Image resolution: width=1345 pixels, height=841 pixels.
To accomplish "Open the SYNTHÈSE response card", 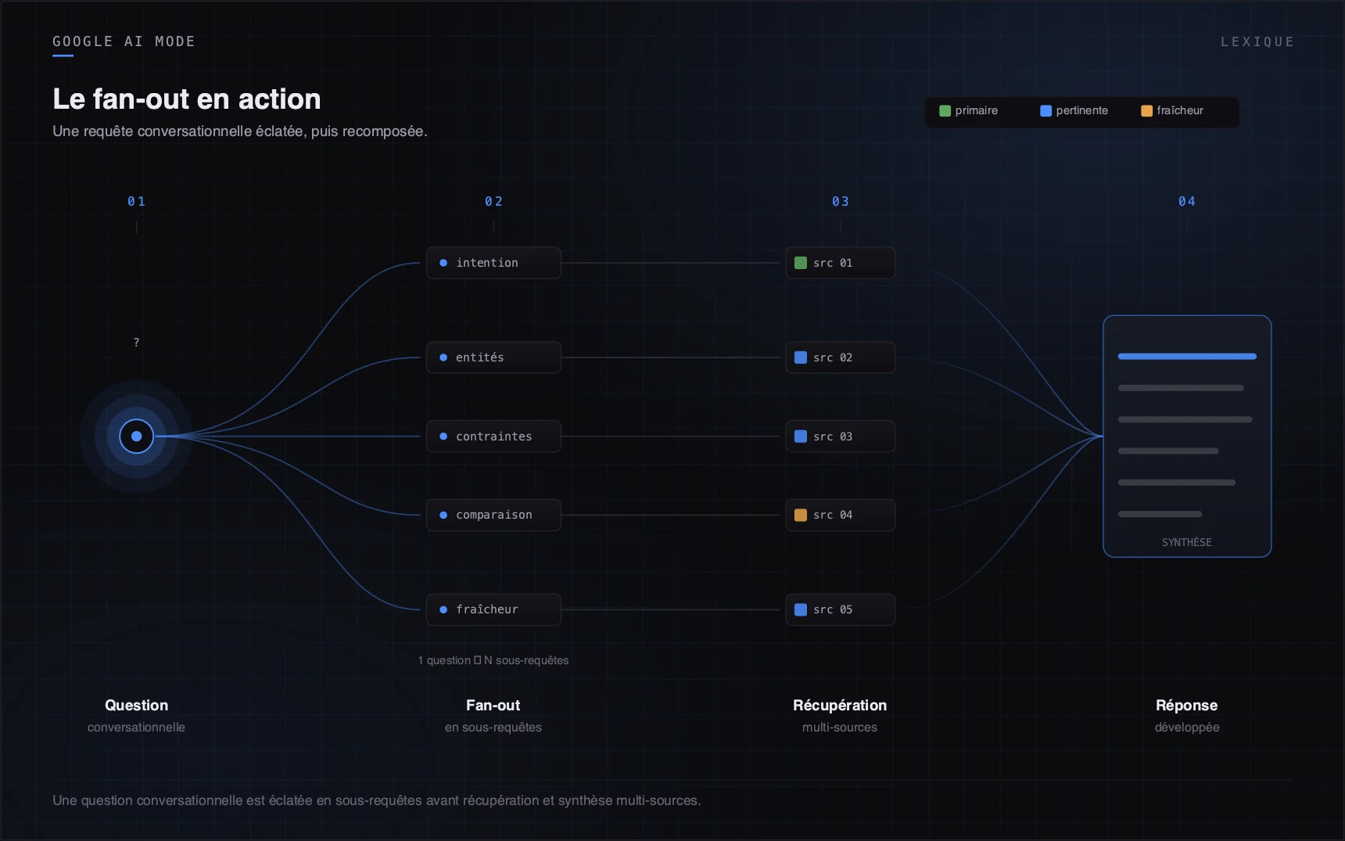I will point(1187,437).
